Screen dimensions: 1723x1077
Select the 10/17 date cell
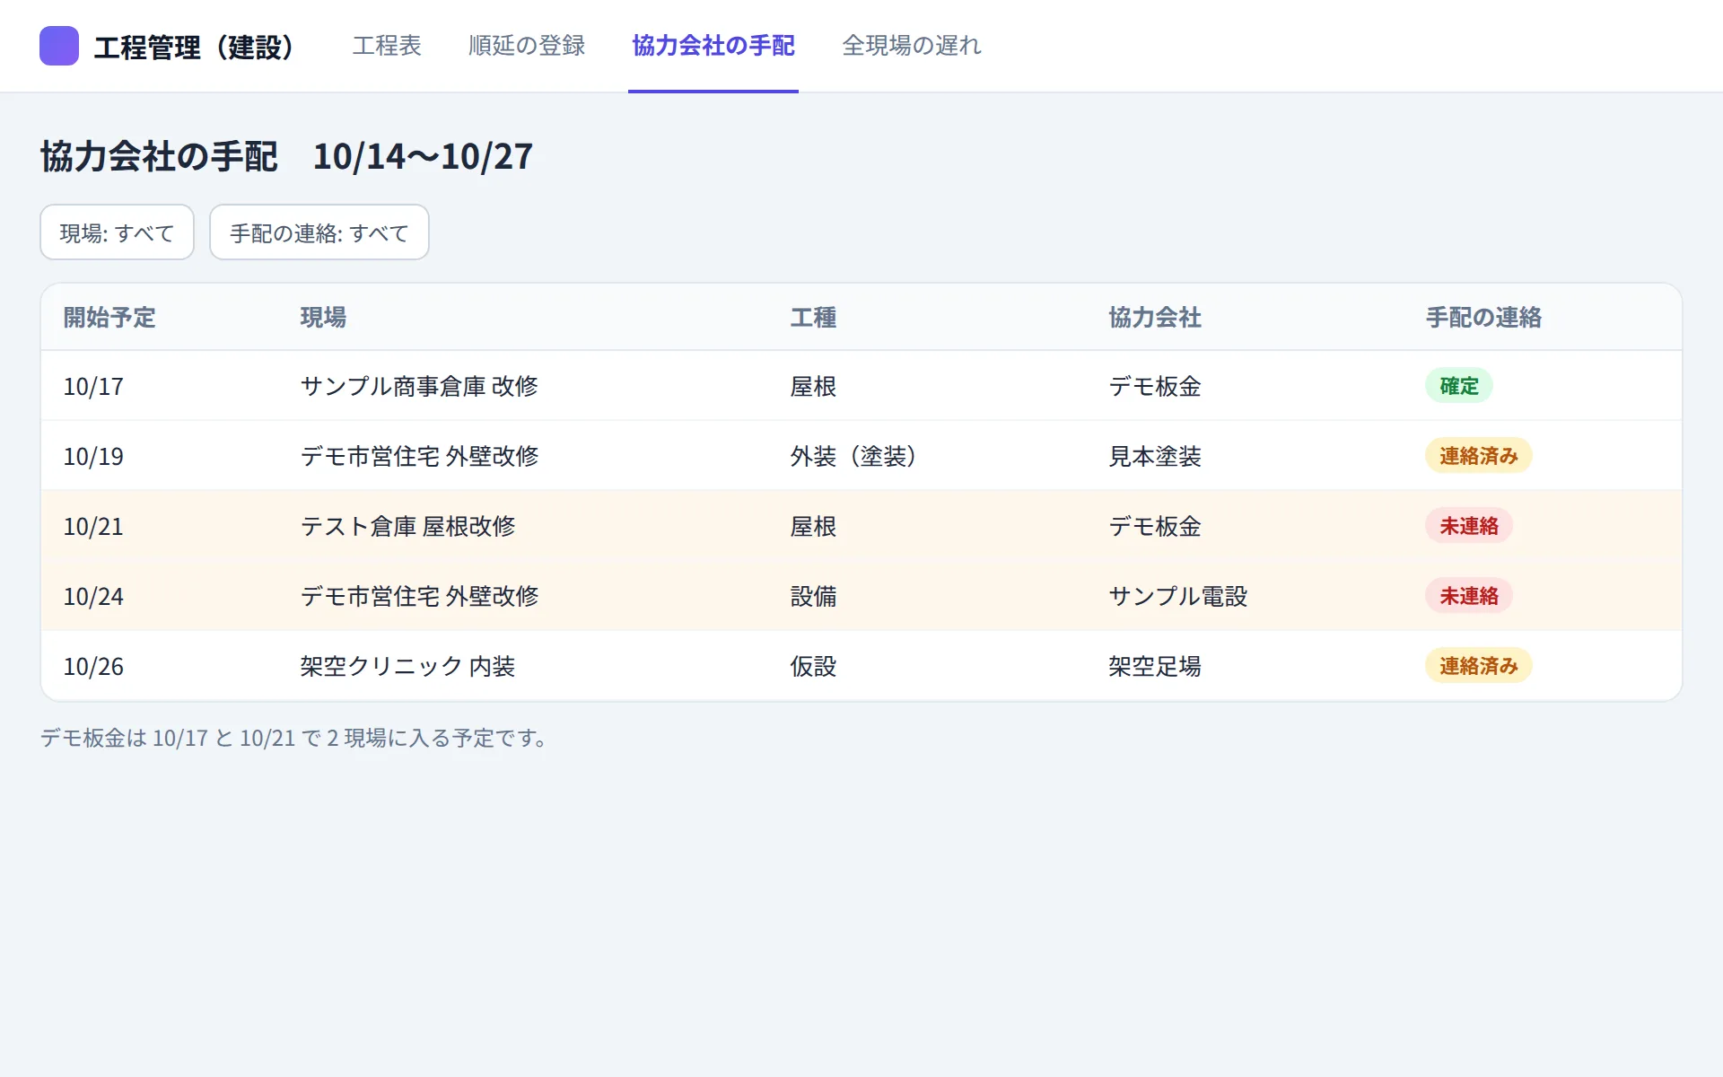click(x=93, y=387)
